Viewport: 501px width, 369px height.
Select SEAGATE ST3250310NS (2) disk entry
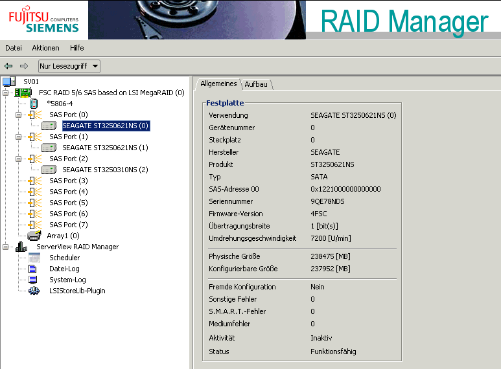pos(106,170)
